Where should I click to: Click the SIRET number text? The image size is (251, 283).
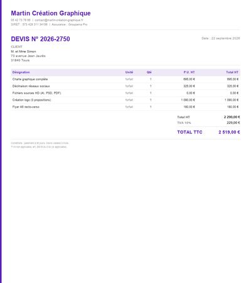click(29, 25)
